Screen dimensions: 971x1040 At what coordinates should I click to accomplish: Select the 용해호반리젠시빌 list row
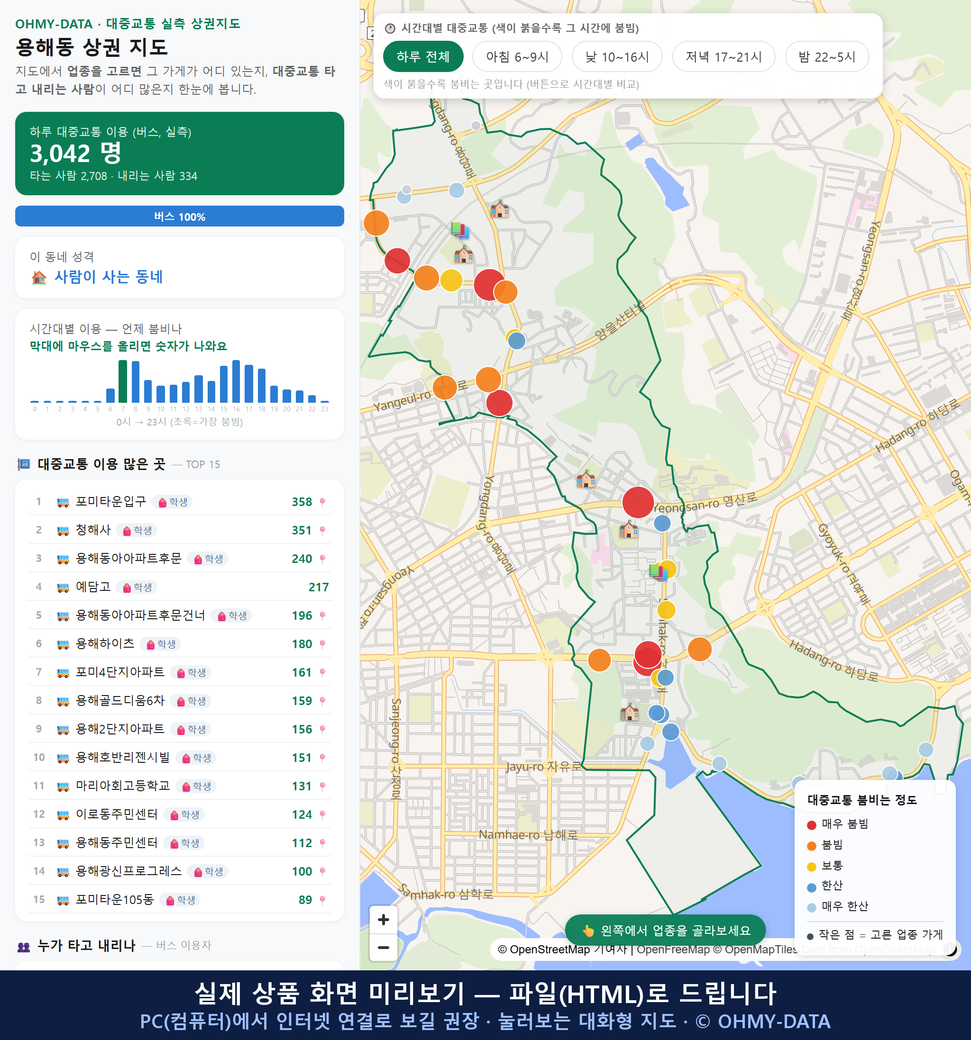coord(180,758)
